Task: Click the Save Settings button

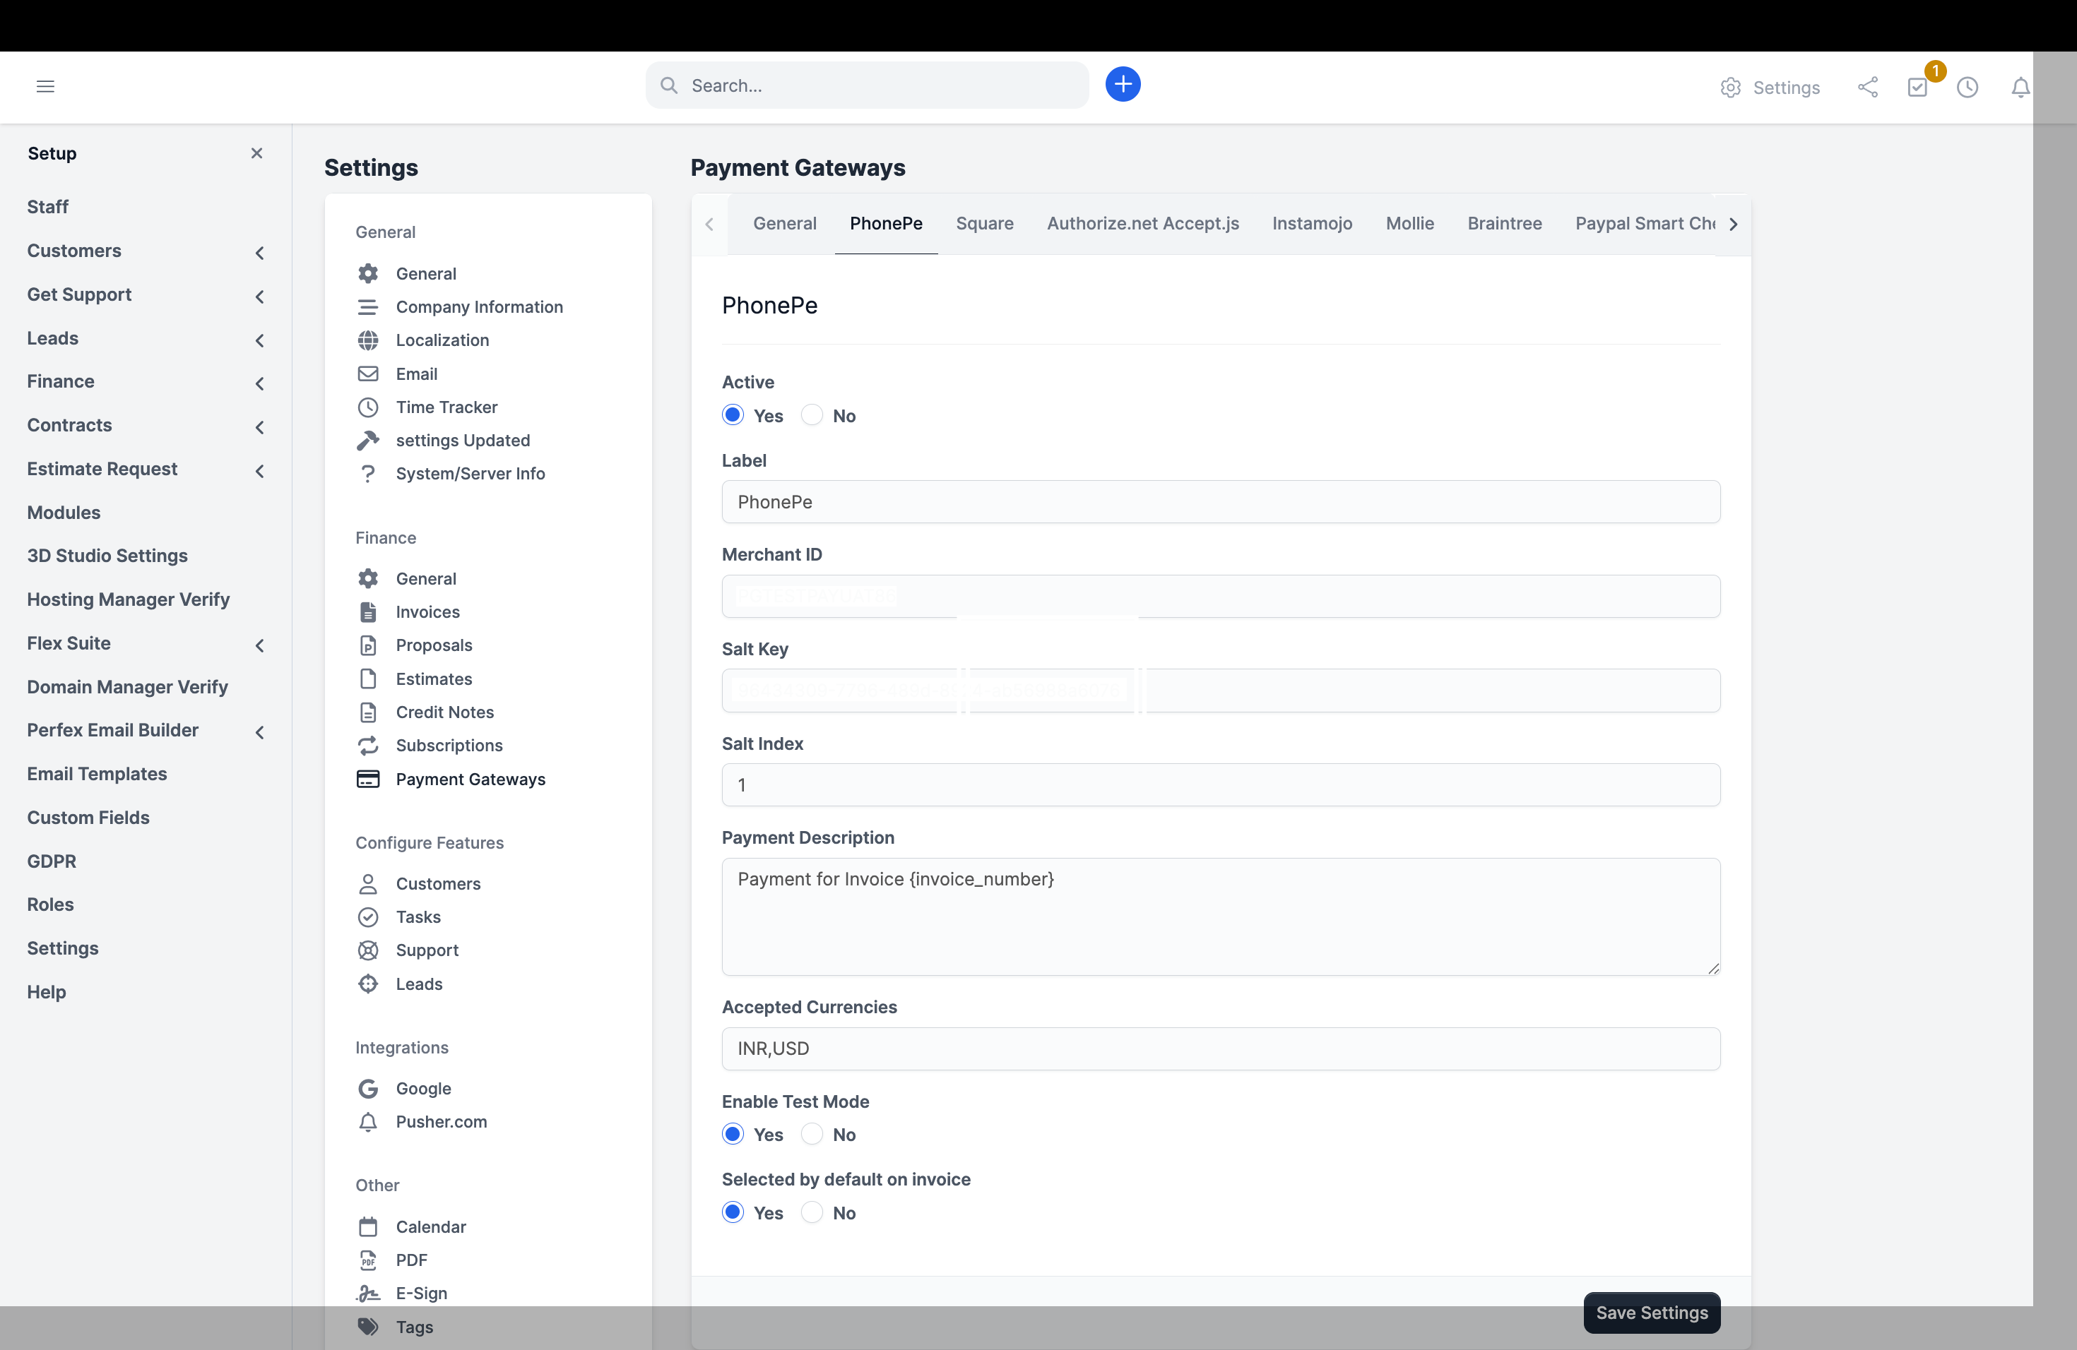Action: pyautogui.click(x=1651, y=1313)
